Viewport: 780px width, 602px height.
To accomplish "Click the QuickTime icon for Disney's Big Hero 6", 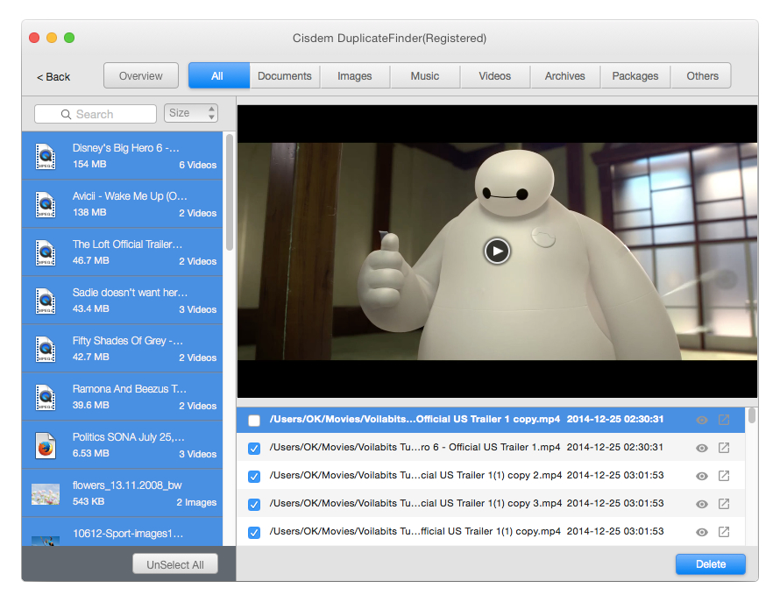I will [46, 156].
